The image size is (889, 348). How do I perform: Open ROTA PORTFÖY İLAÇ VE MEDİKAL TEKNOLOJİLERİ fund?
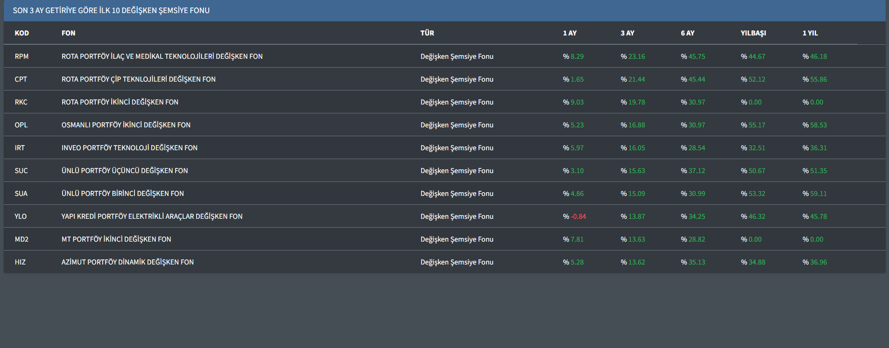pyautogui.click(x=162, y=56)
